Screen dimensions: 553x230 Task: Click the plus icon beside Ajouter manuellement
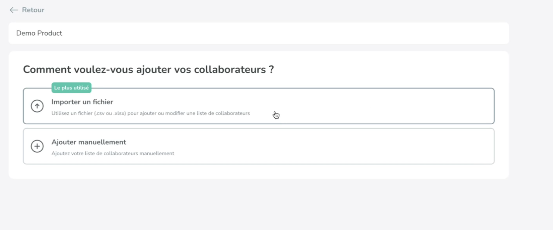click(37, 146)
